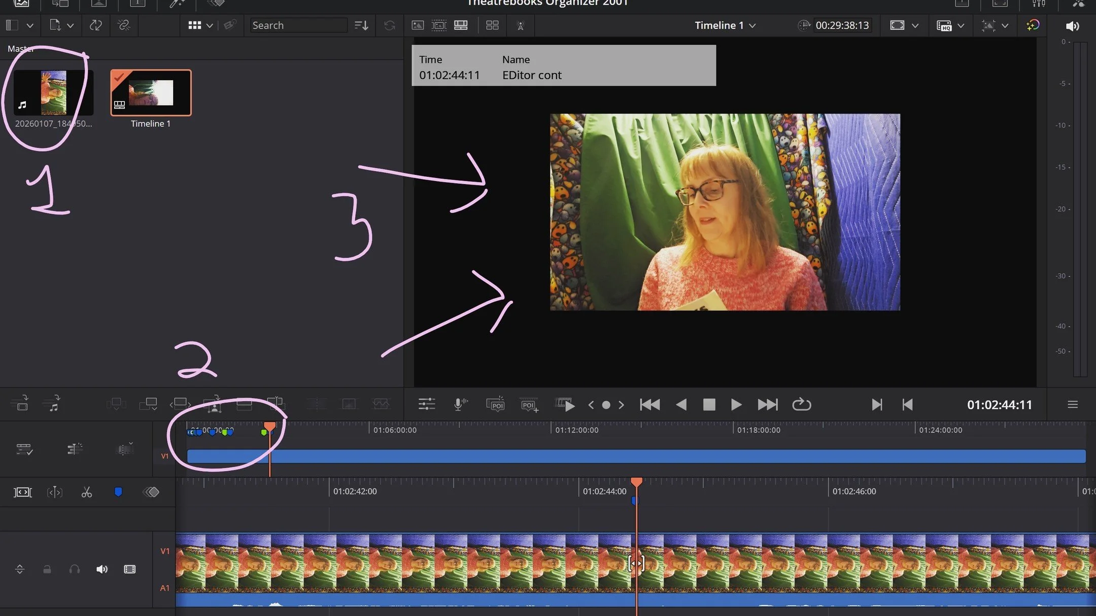
Task: Click the scissors split clip tool
Action: (x=87, y=492)
